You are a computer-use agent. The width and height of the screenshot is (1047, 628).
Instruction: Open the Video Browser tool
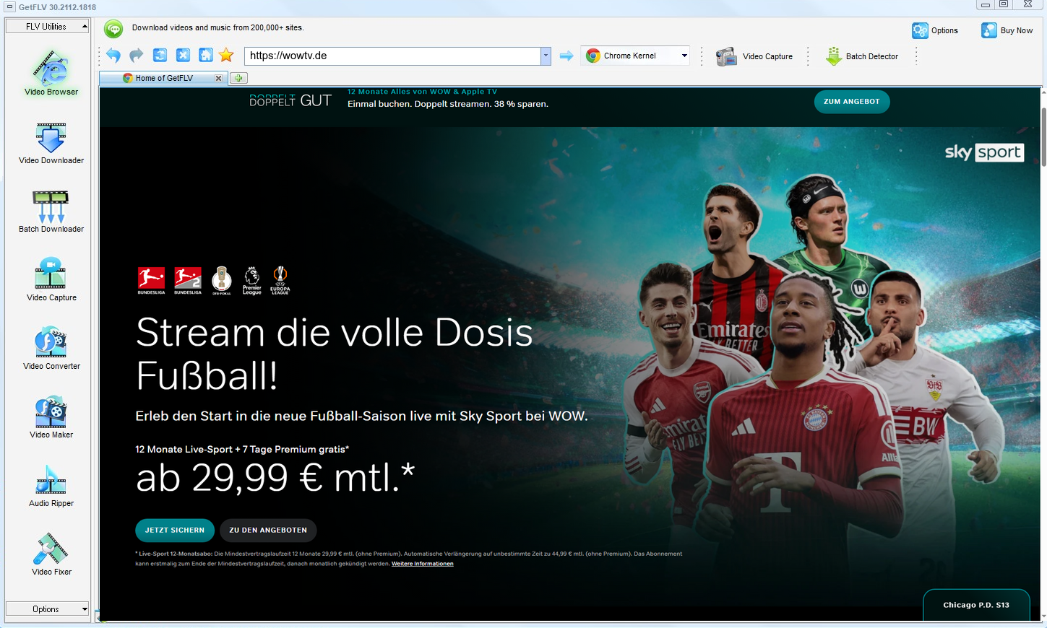51,72
